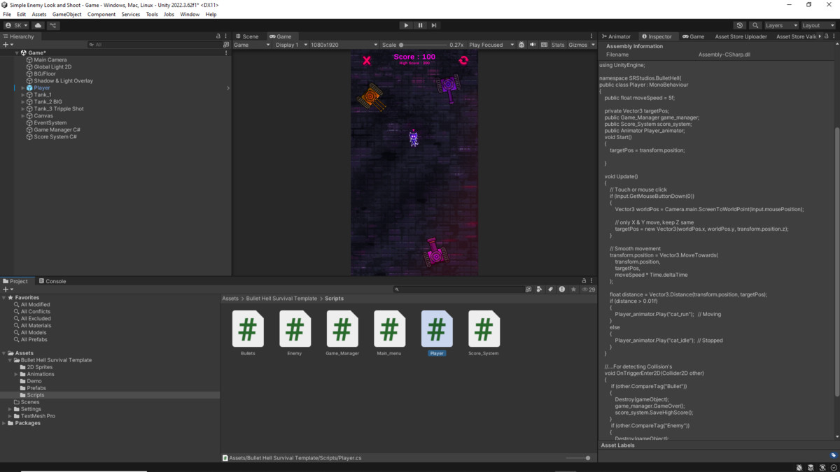Click the search icon in the top toolbar
This screenshot has height=472, width=840.
755,24
